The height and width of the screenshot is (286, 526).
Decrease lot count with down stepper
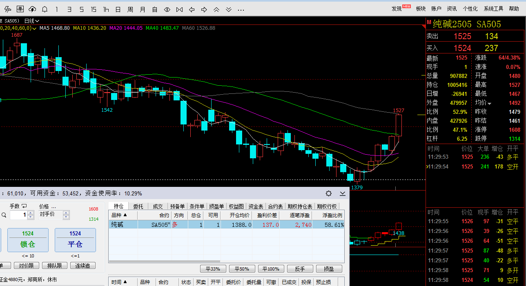point(31,217)
